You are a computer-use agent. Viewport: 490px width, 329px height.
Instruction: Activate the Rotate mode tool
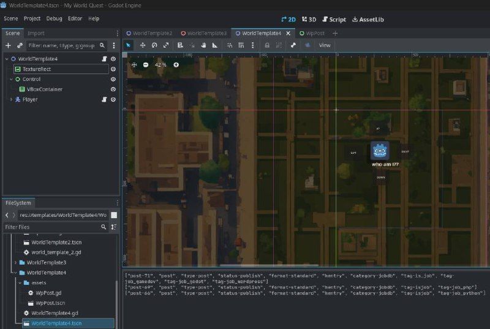point(154,45)
